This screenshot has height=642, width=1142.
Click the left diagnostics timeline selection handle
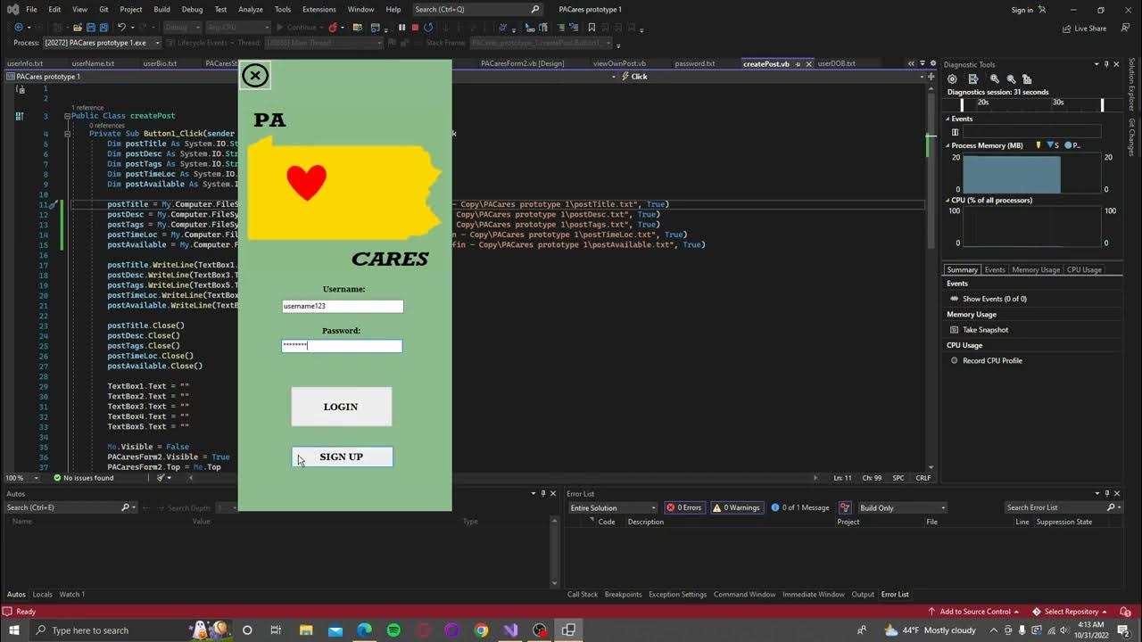coord(962,104)
